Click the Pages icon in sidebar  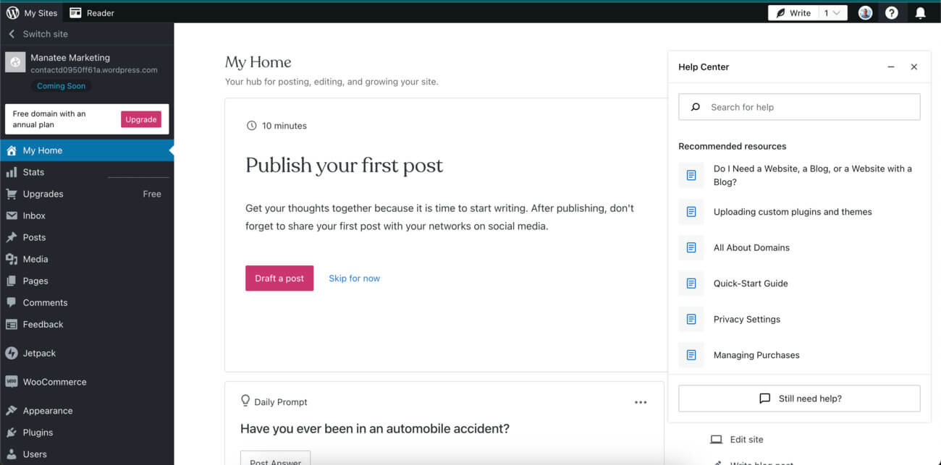(12, 281)
